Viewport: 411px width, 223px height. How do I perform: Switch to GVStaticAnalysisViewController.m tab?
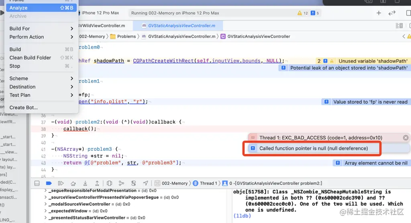(x=178, y=26)
